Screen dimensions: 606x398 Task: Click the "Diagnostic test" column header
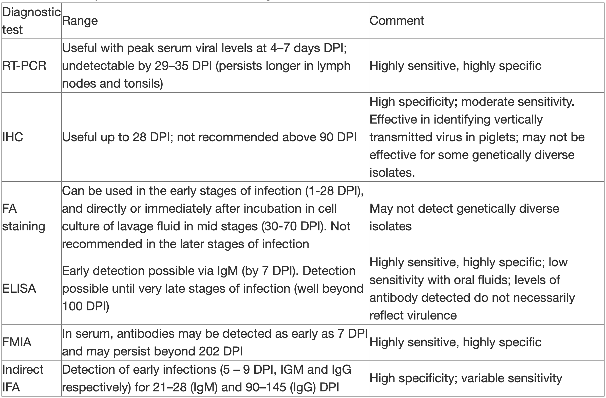31,21
